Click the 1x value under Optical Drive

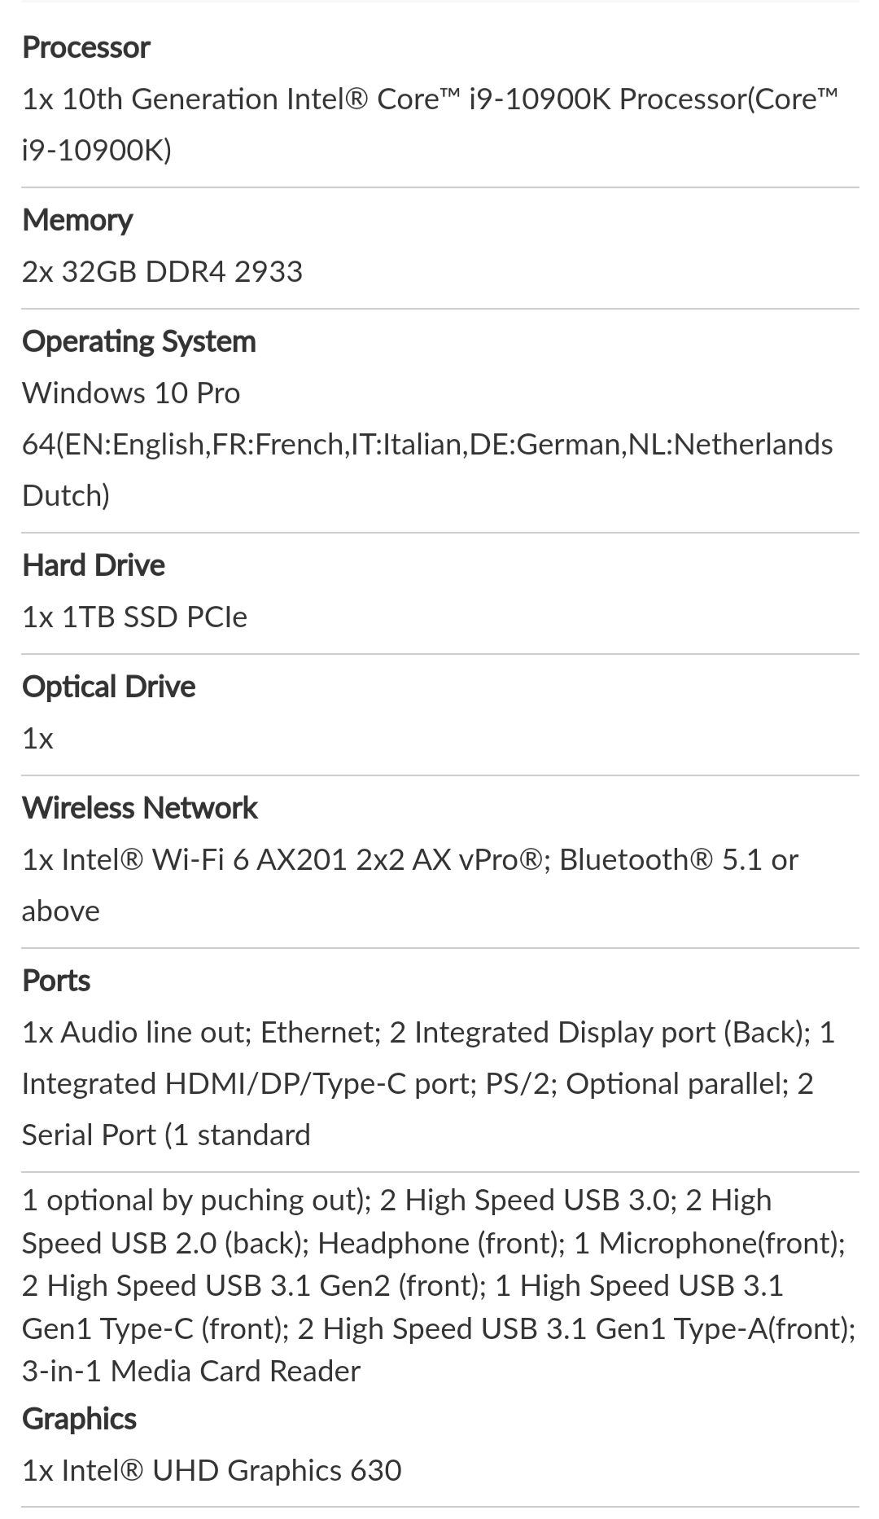coord(37,740)
